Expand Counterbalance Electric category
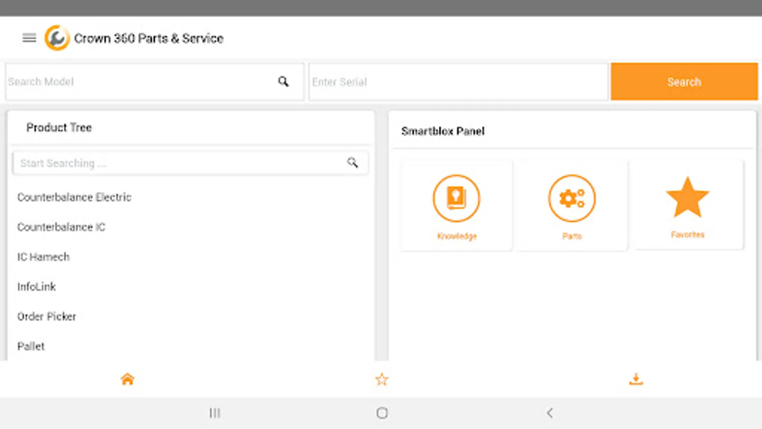The height and width of the screenshot is (429, 762). 74,197
